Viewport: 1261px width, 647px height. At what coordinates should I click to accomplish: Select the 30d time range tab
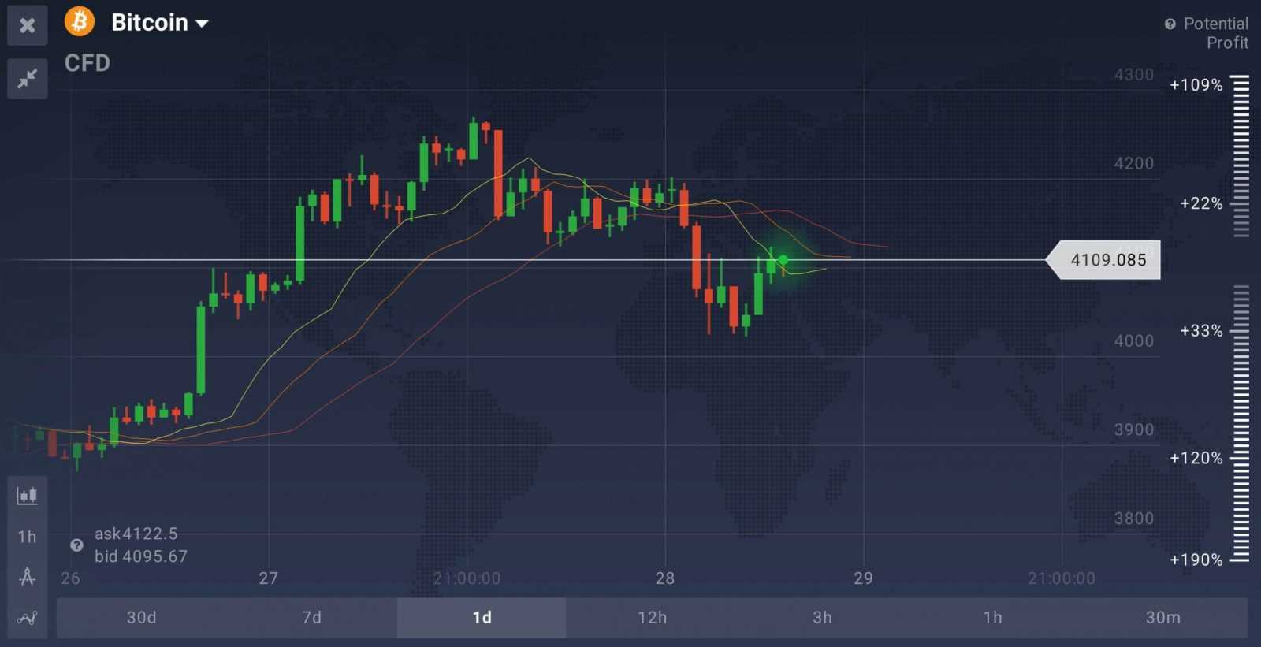142,617
